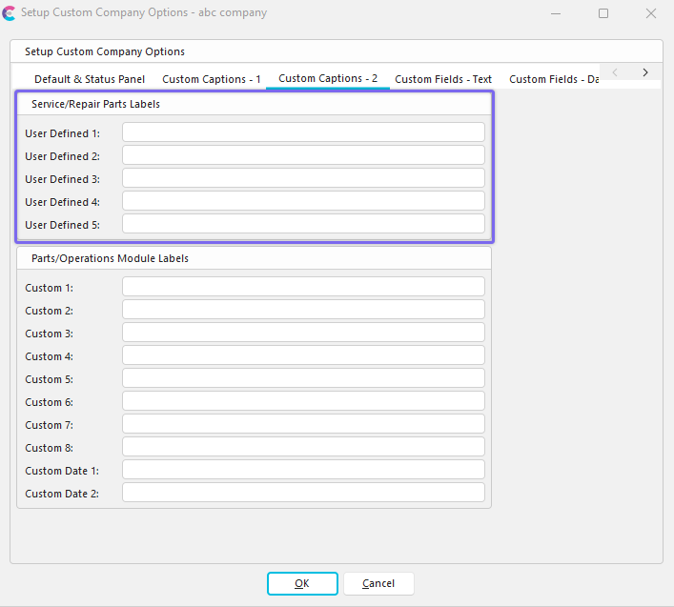Close the Setup Custom Company Options dialog

(x=650, y=13)
